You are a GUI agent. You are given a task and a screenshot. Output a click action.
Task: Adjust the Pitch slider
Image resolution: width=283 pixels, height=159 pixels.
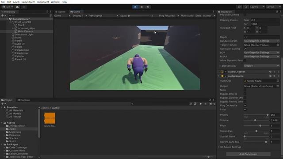point(256,125)
